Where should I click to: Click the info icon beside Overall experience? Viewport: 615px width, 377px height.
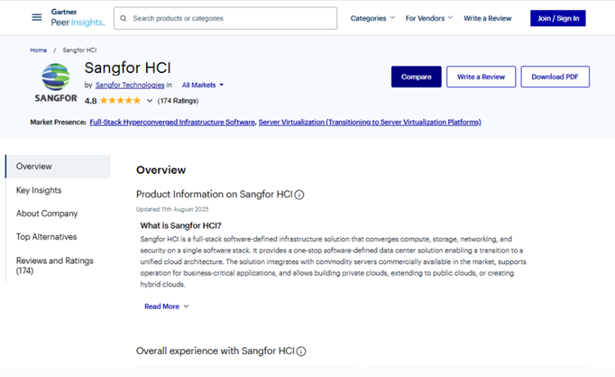pos(301,352)
